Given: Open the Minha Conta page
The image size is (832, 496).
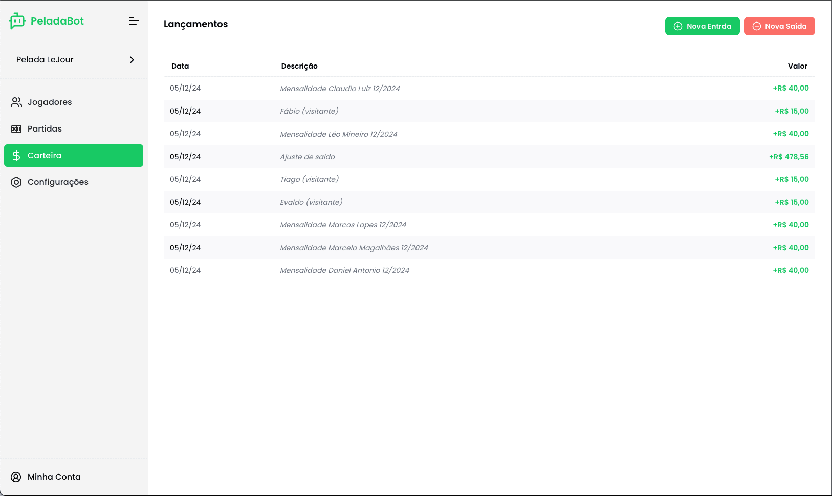Looking at the screenshot, I should coord(54,477).
